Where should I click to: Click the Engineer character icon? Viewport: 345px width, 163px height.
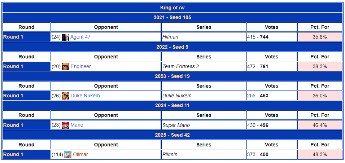pyautogui.click(x=66, y=67)
